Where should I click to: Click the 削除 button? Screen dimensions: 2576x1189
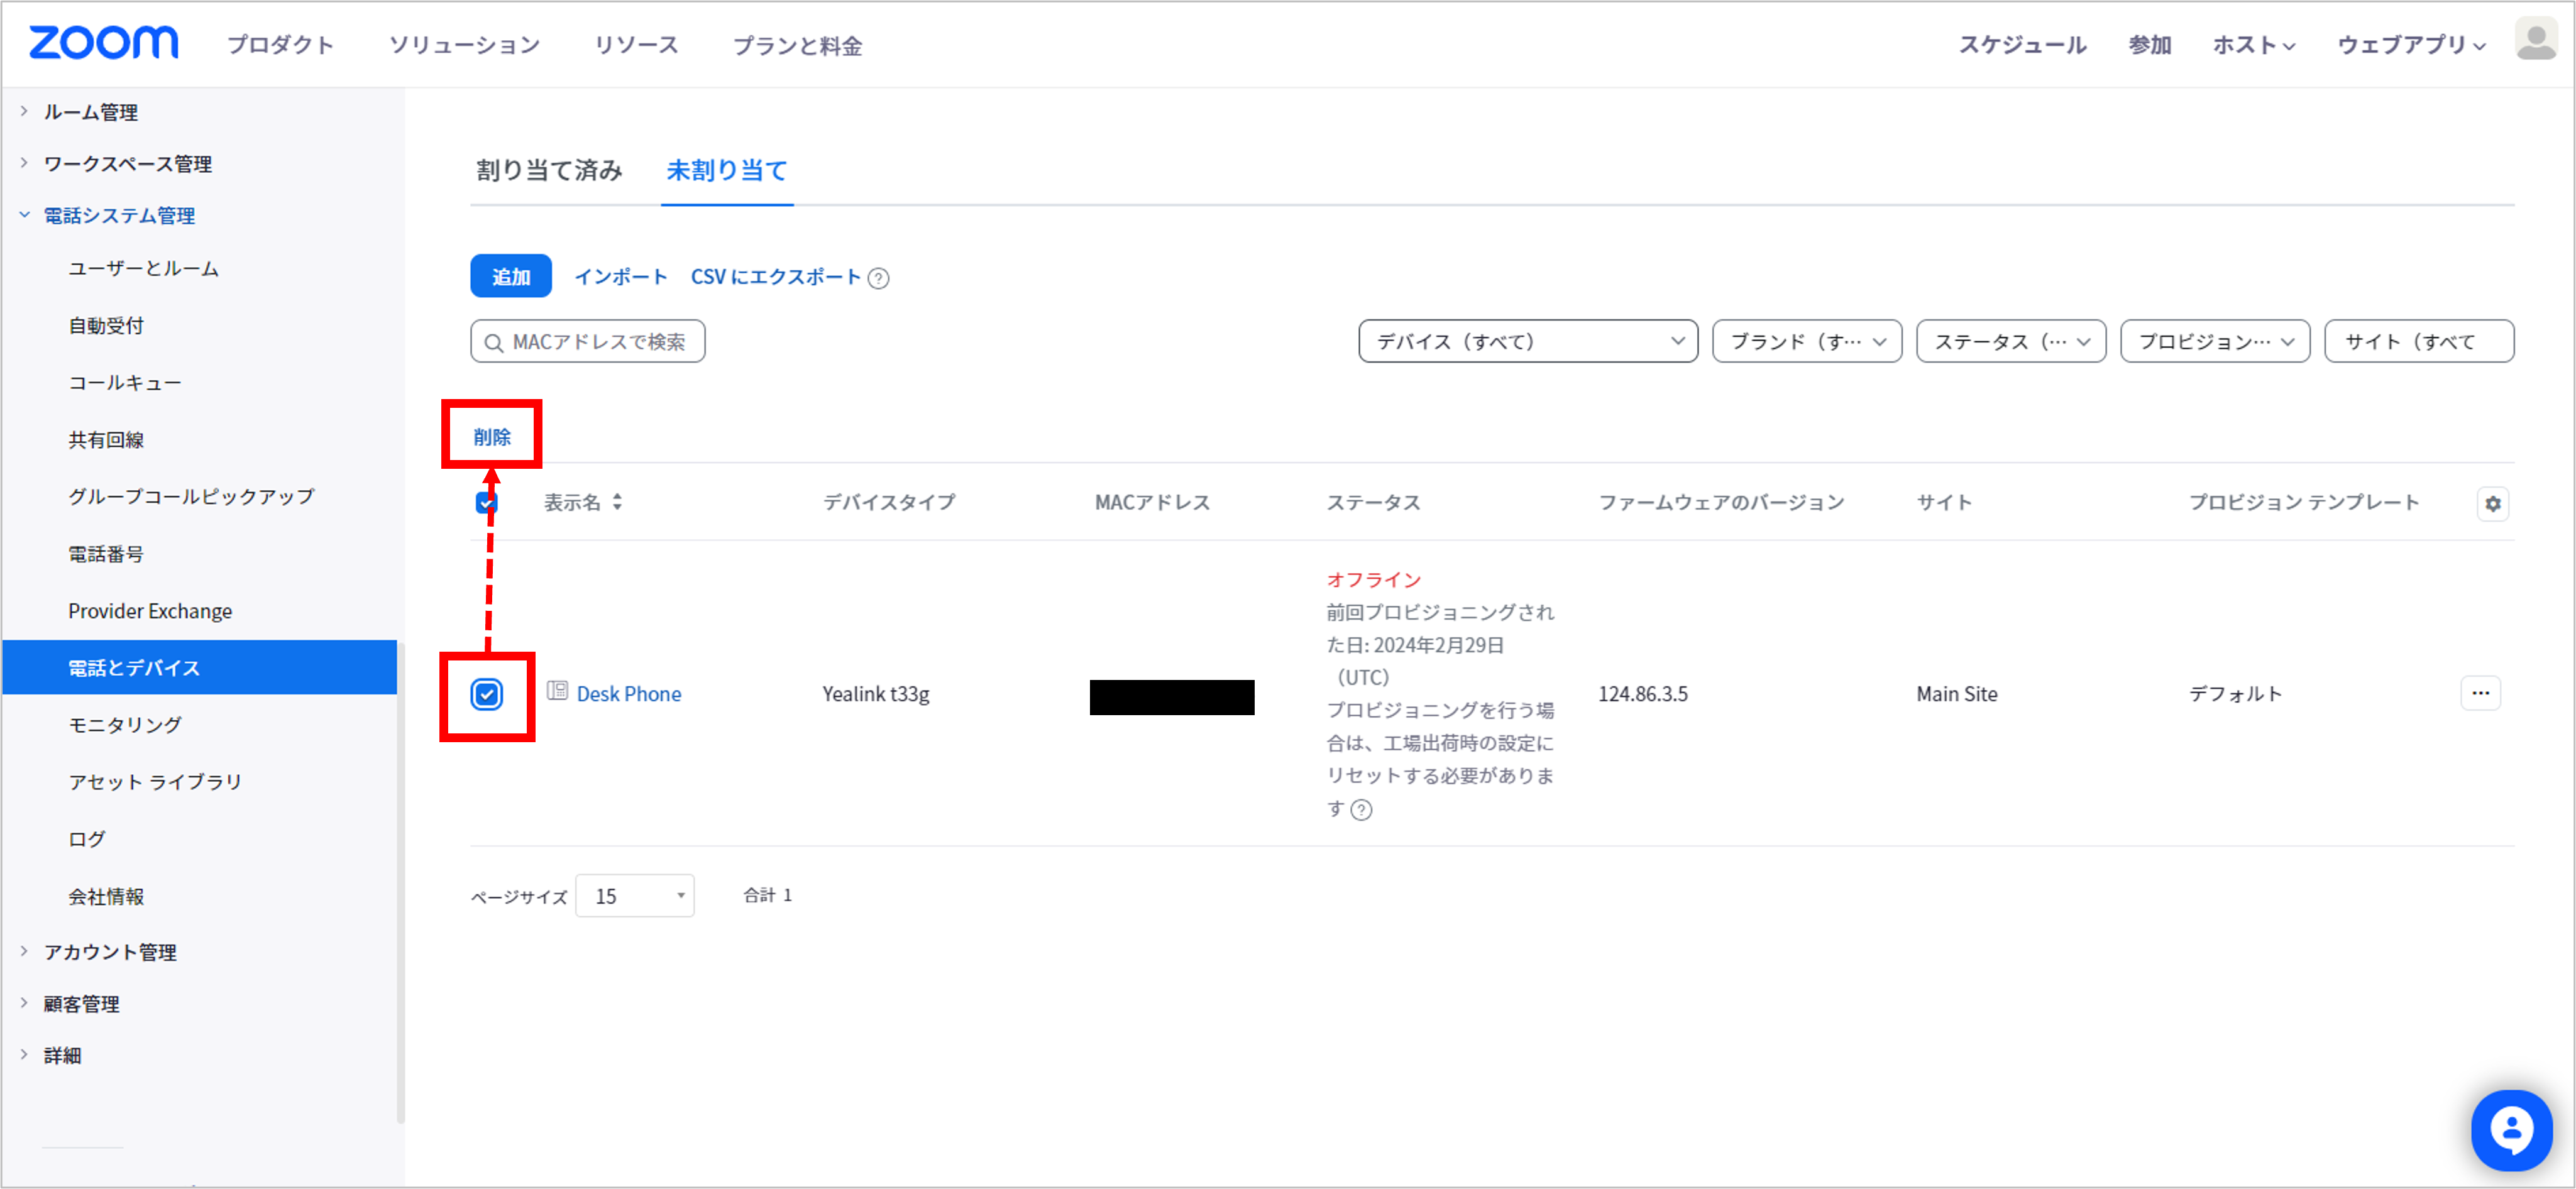(x=492, y=437)
